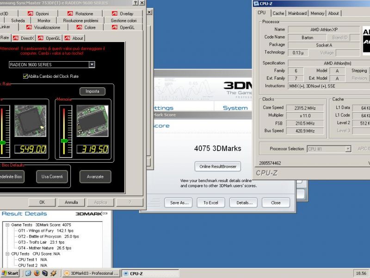Select GT2 - Battle of Proxycon result
Viewport: 370px width, 278px height.
pos(49,236)
